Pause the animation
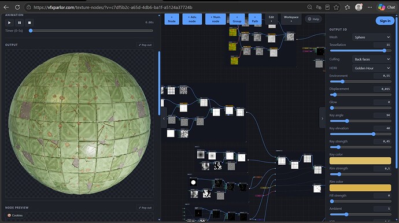Screen dimensions: 399x223 [20, 23]
